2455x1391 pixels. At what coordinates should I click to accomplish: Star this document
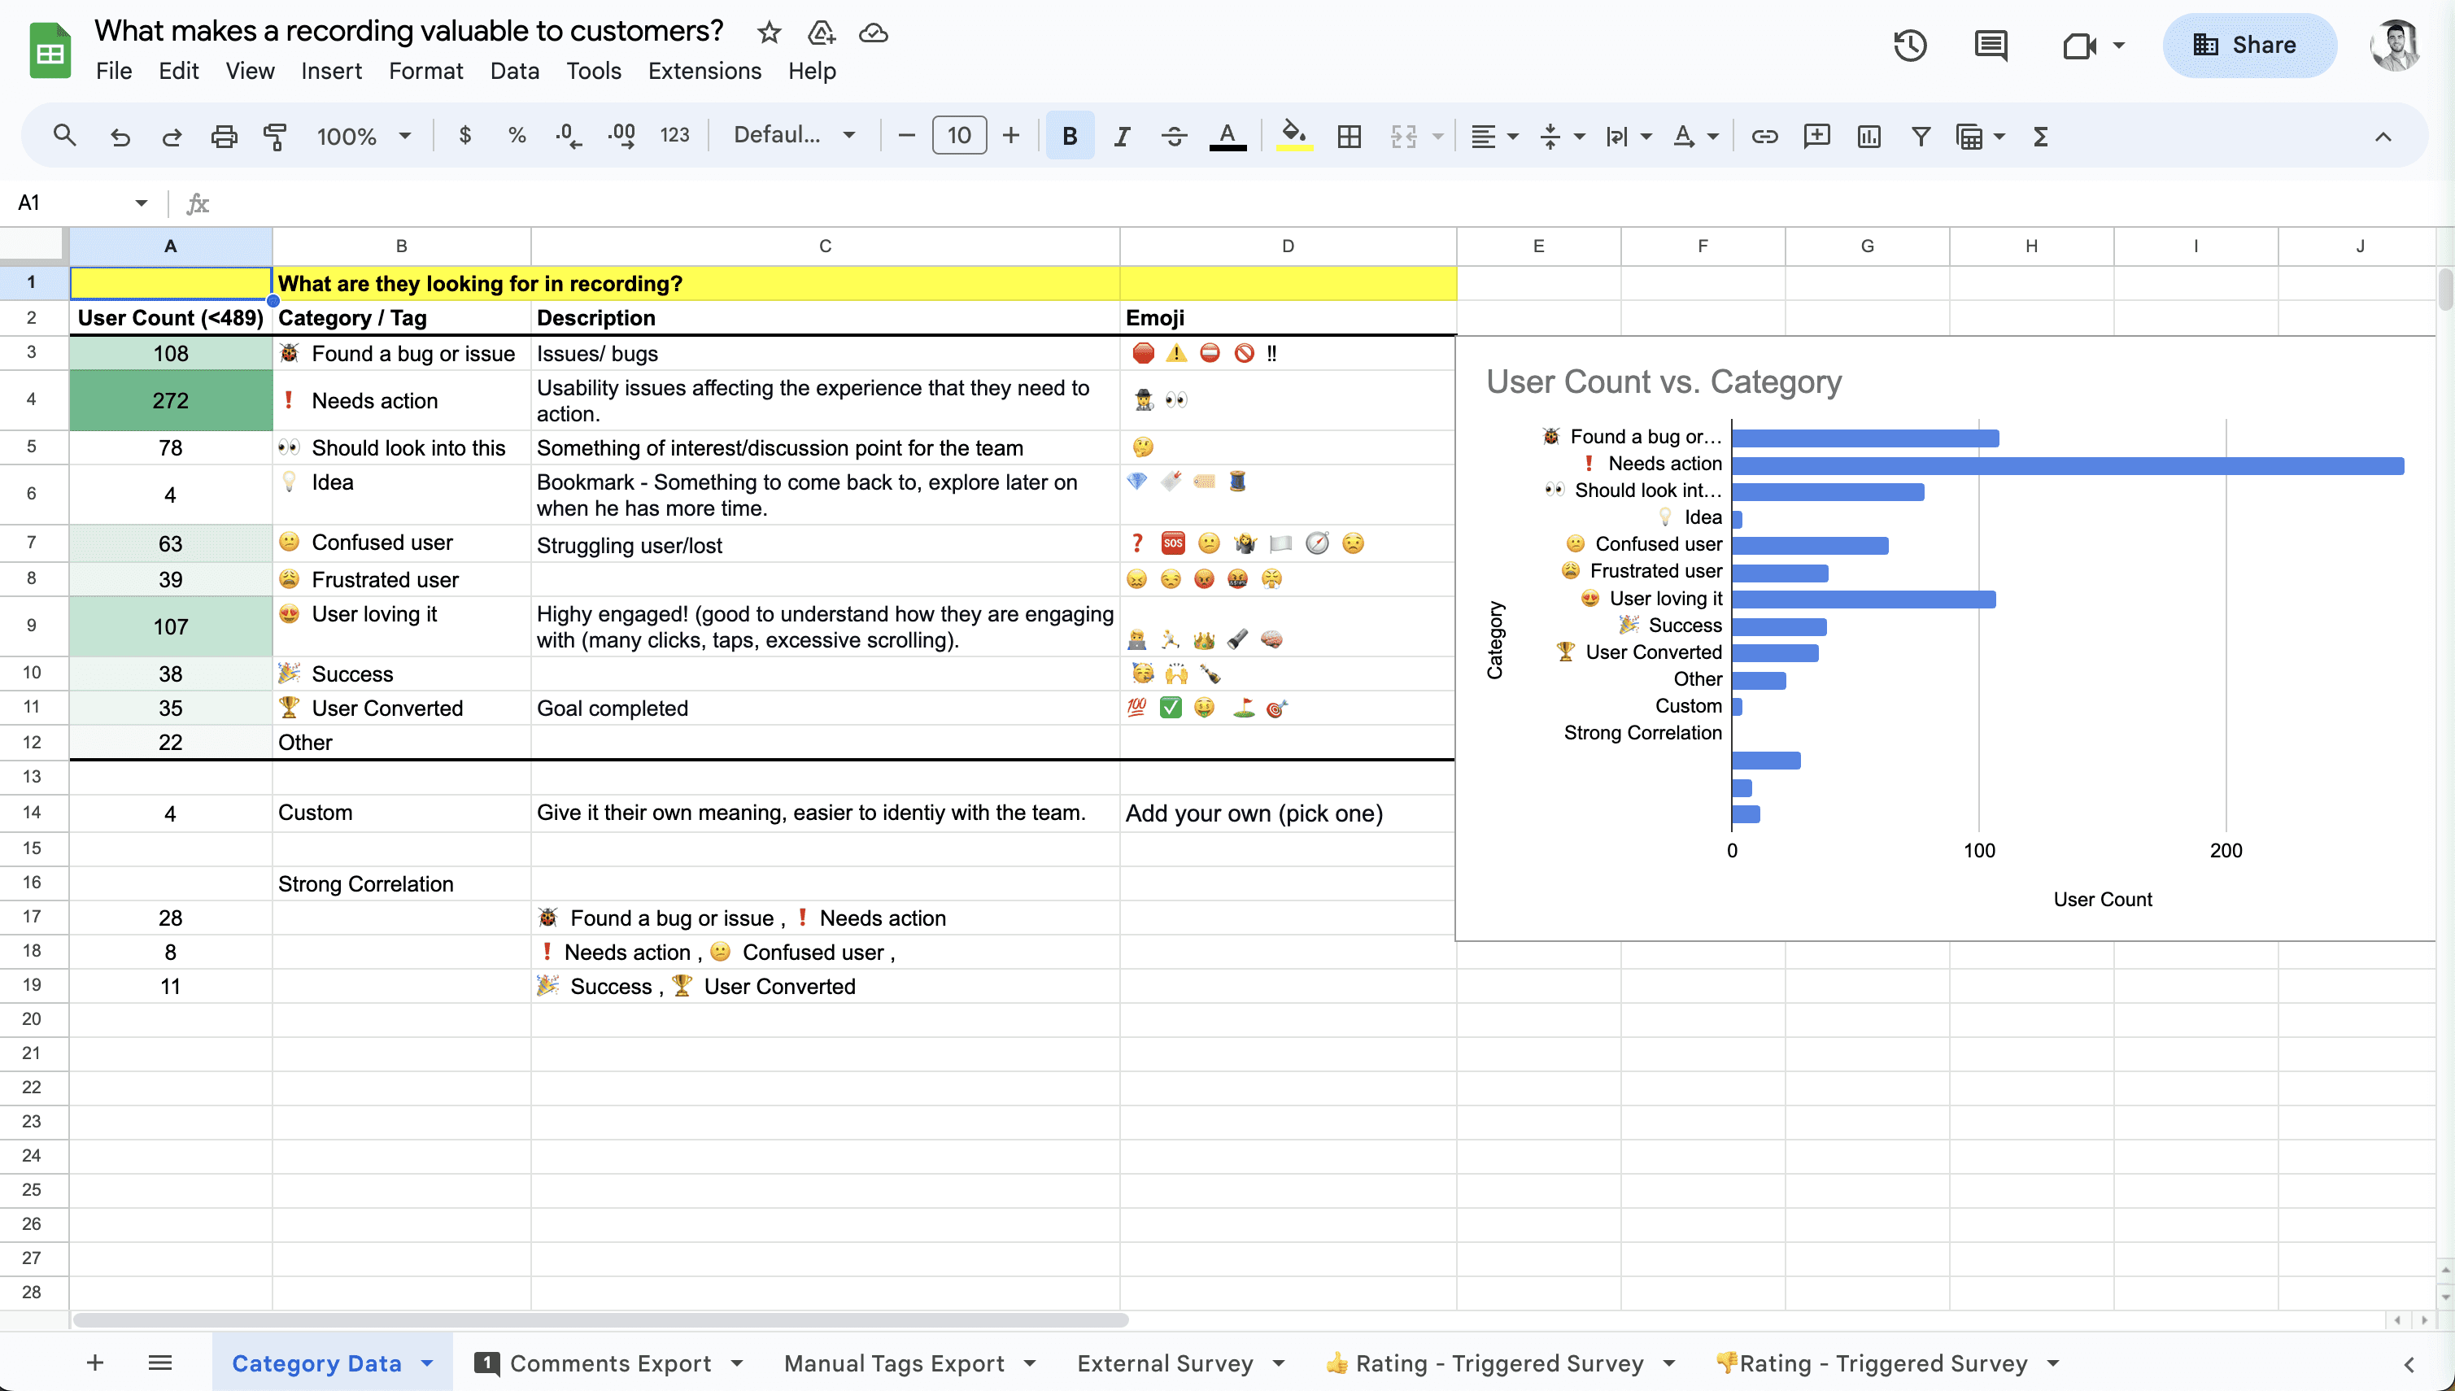(769, 33)
